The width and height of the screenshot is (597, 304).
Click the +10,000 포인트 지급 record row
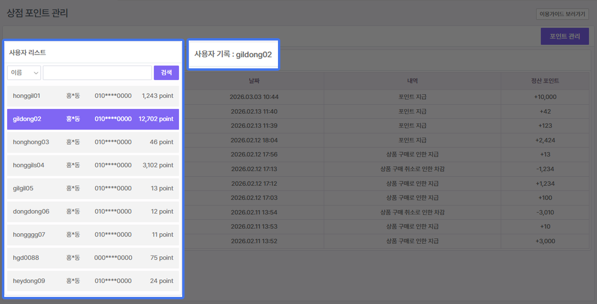tap(412, 97)
